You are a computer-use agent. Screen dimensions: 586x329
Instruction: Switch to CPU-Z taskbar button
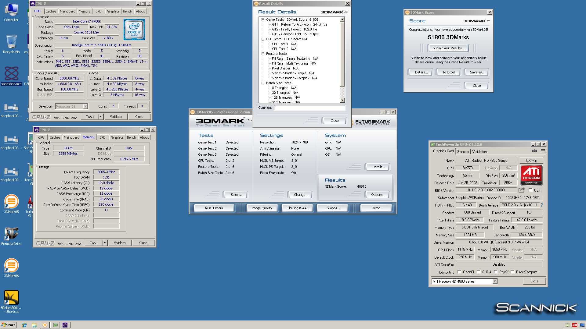pos(65,325)
